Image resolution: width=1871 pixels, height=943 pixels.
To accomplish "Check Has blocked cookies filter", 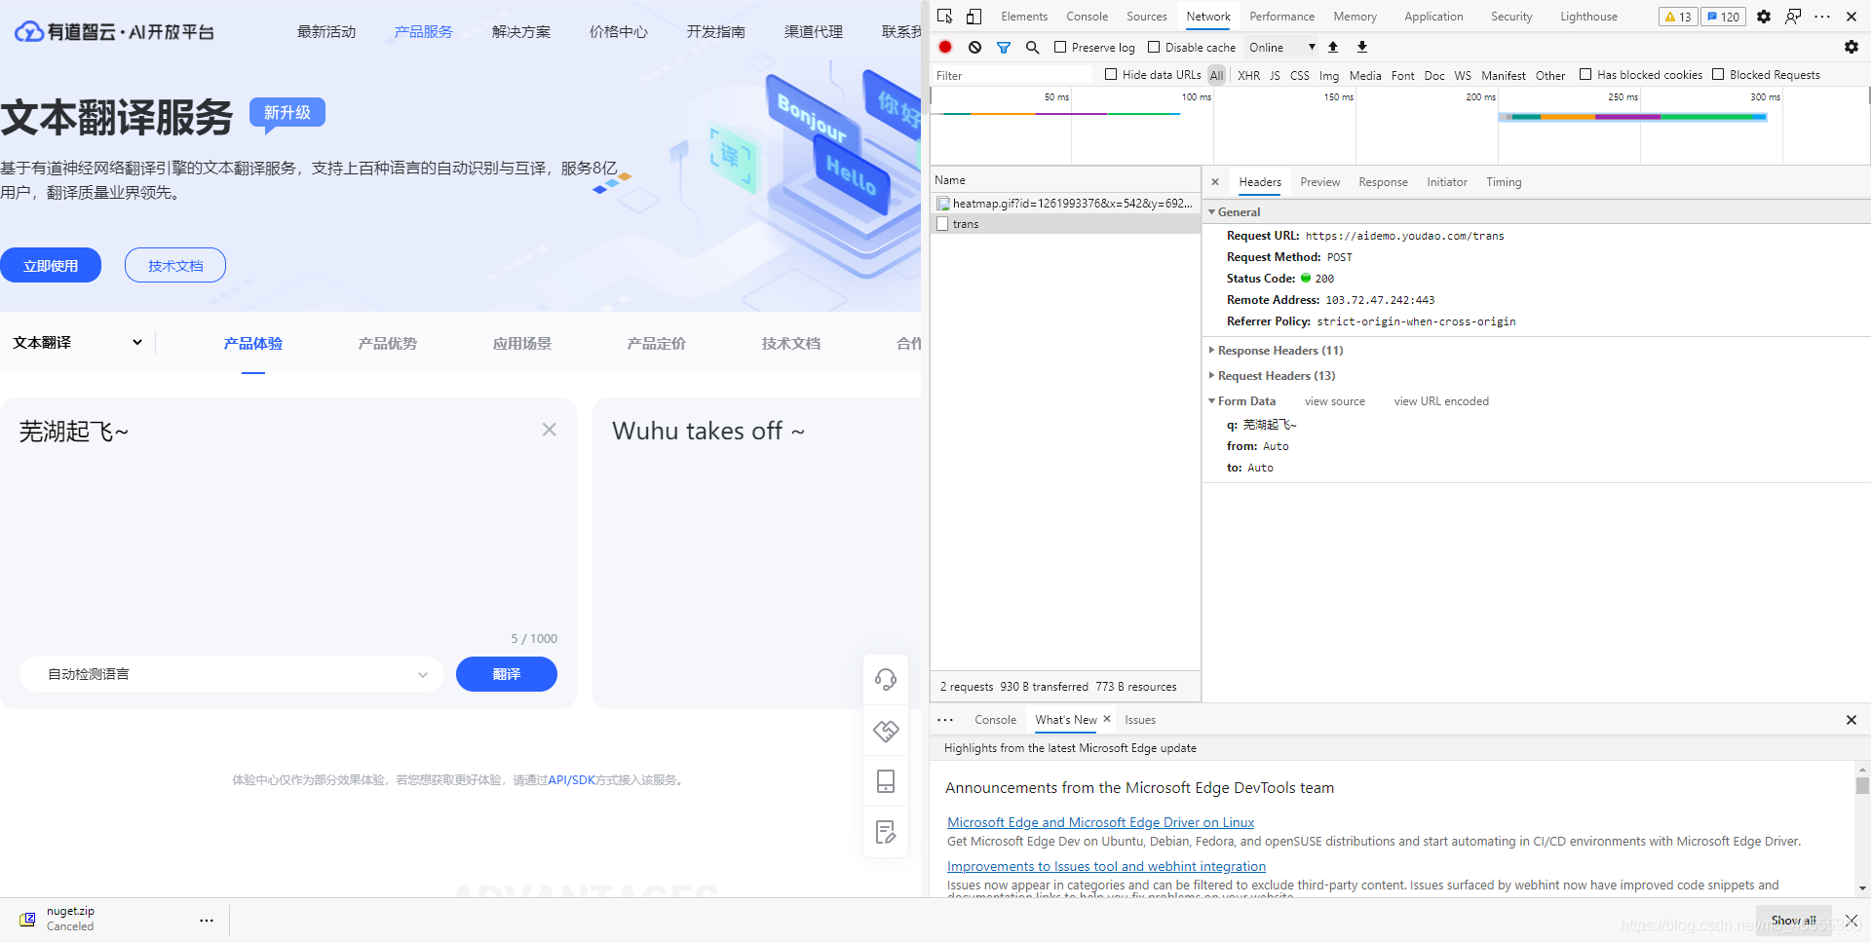I will pyautogui.click(x=1585, y=74).
